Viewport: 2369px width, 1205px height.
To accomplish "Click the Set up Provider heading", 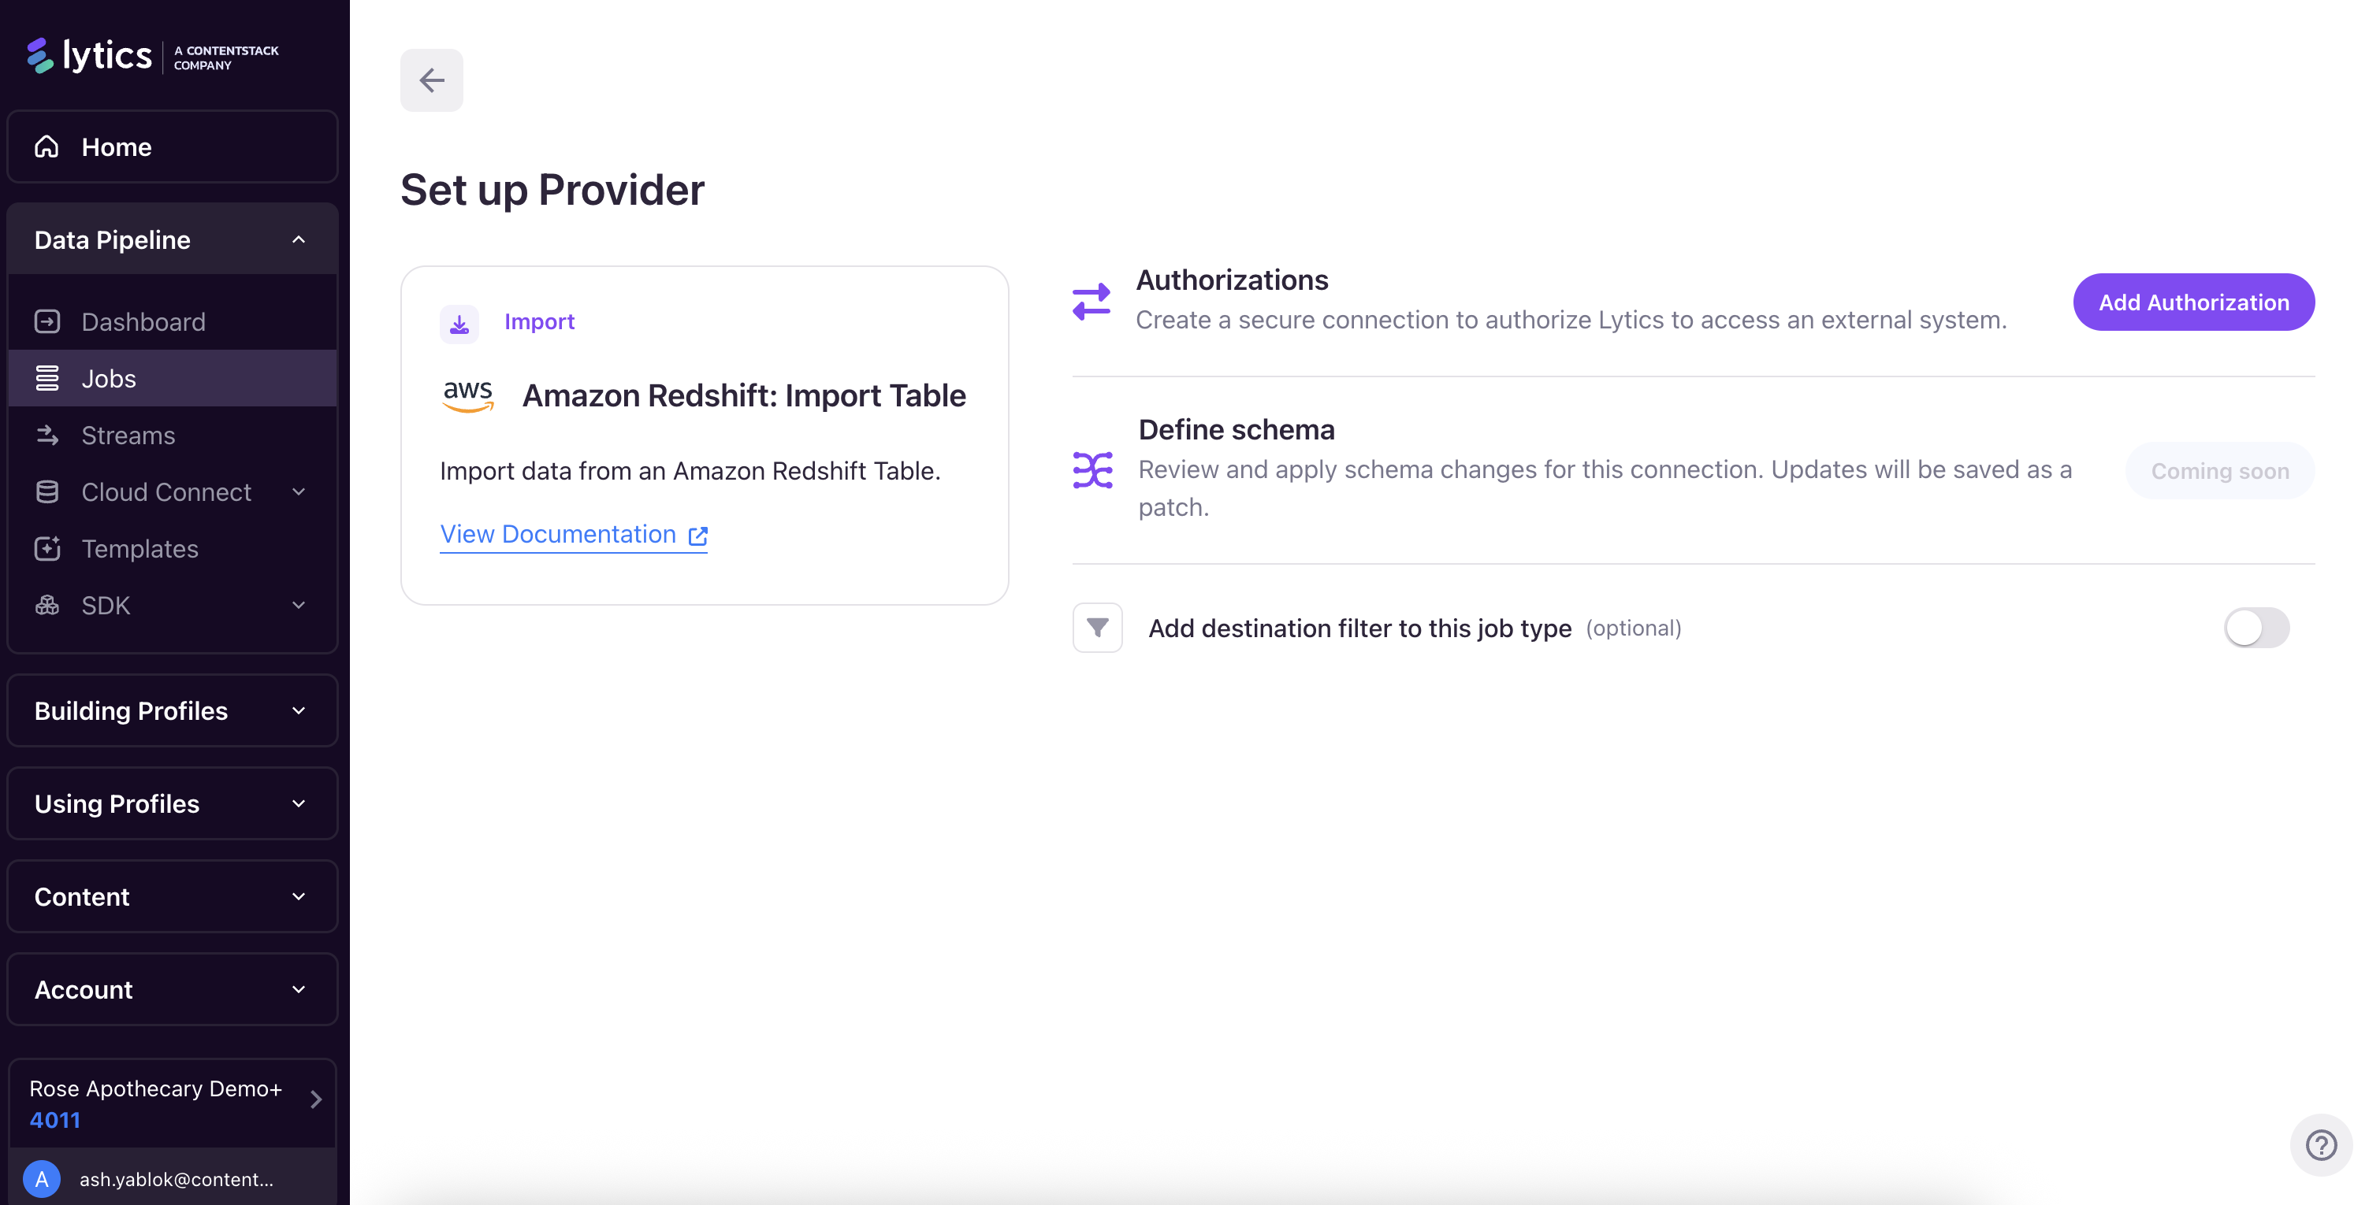I will (x=552, y=191).
